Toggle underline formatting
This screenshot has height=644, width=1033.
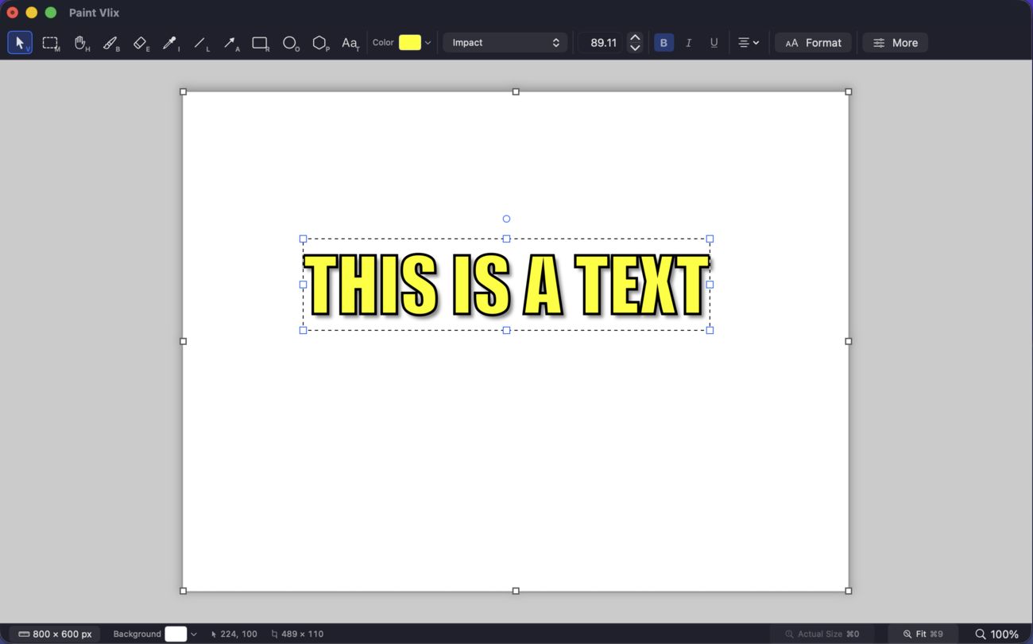[x=714, y=43]
